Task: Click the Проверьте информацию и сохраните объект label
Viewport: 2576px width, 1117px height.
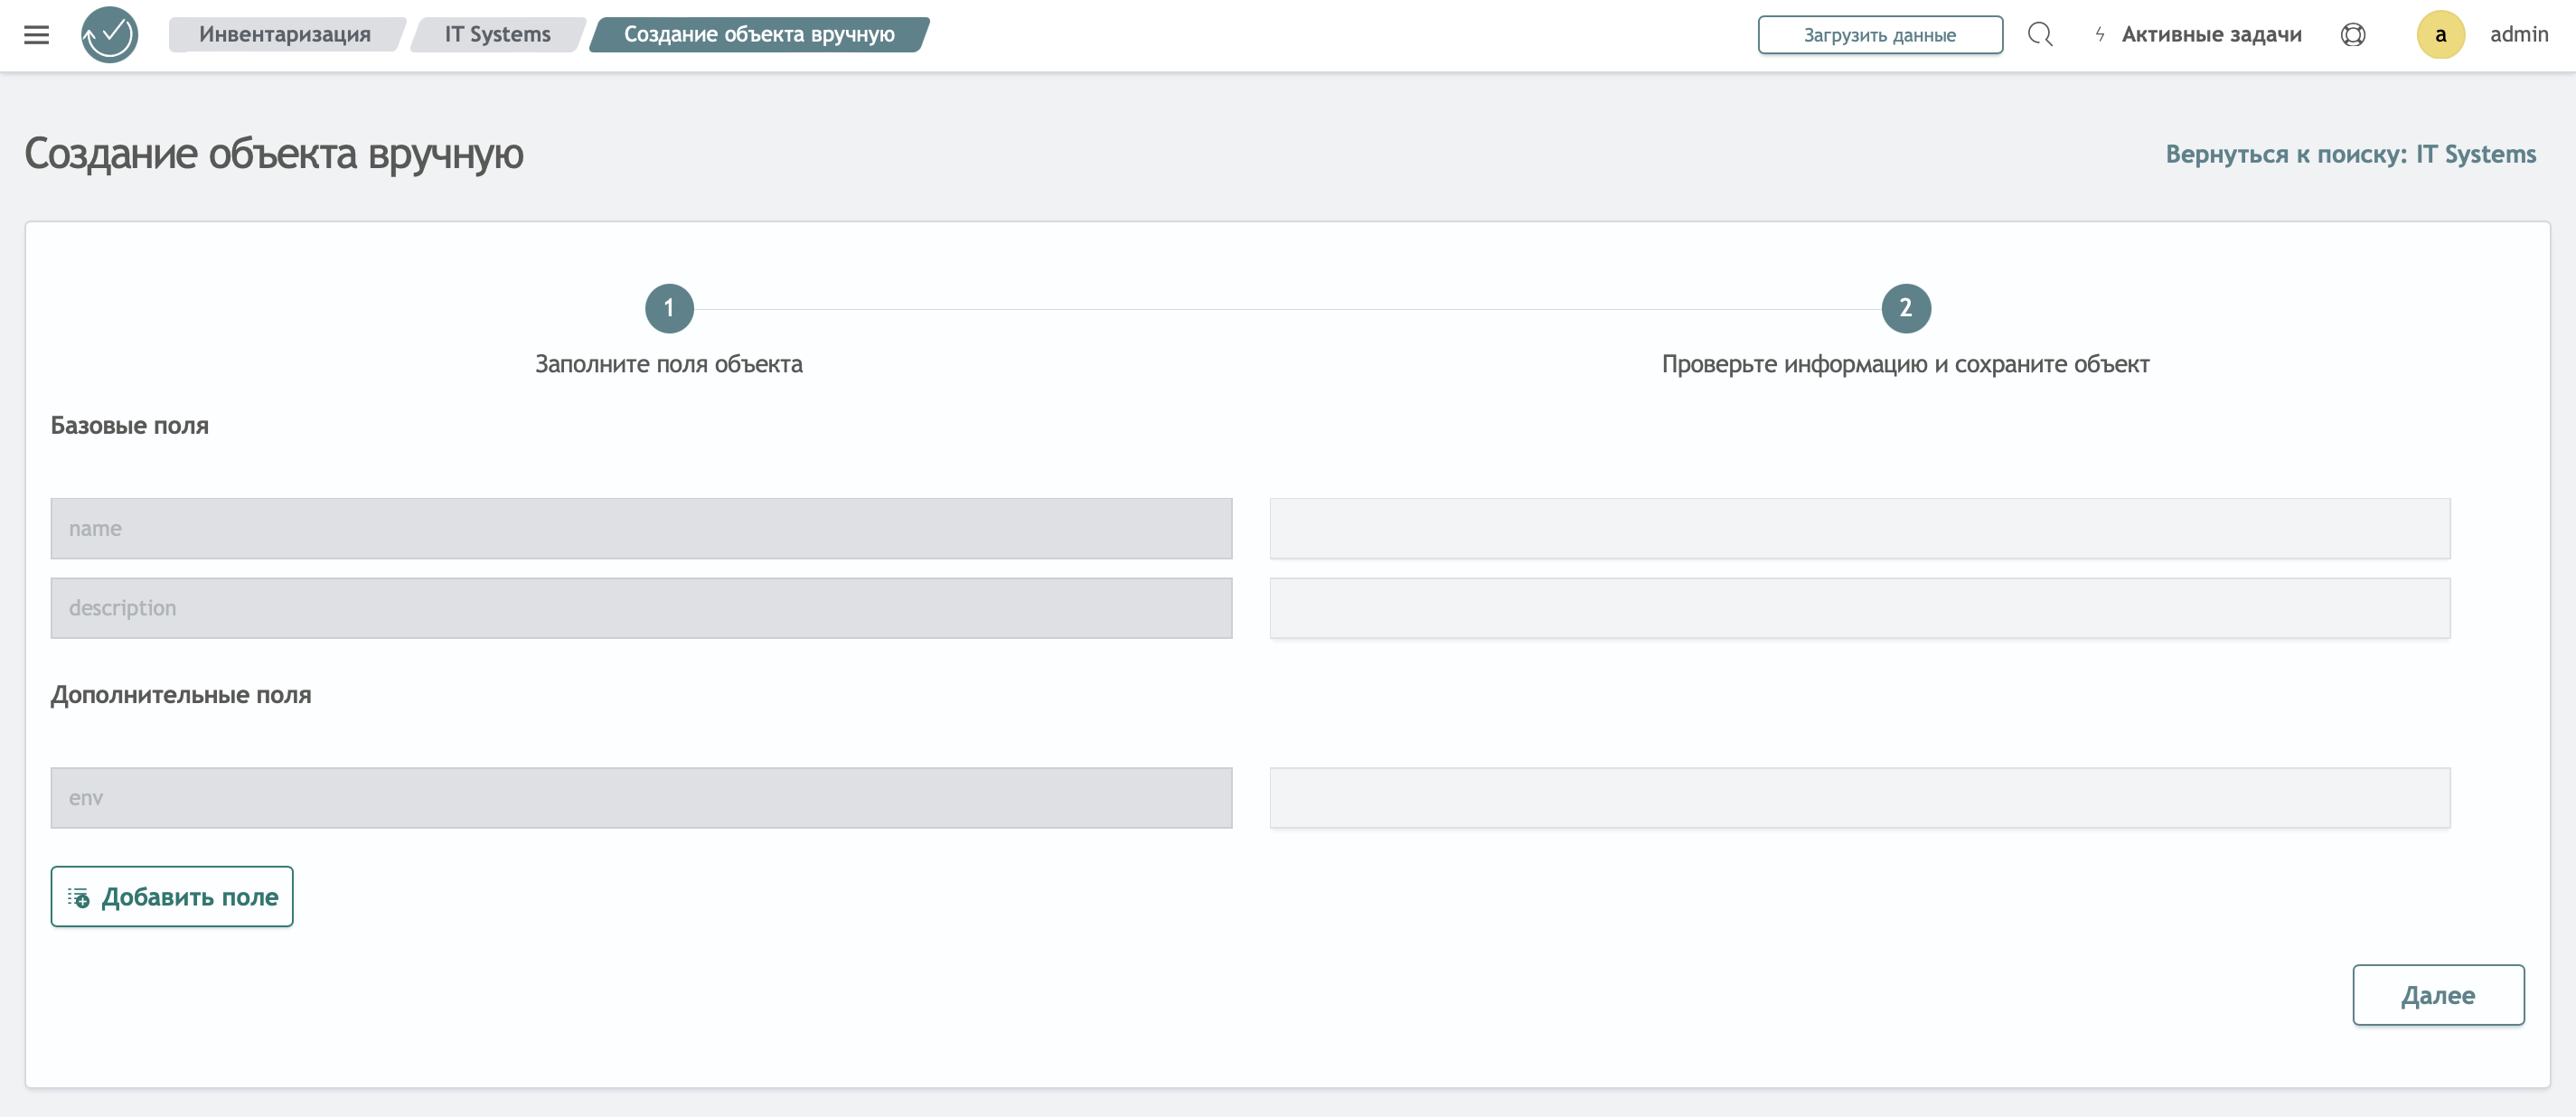Action: point(1905,365)
